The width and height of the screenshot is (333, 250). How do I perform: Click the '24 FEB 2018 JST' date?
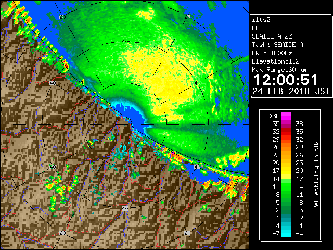291,91
